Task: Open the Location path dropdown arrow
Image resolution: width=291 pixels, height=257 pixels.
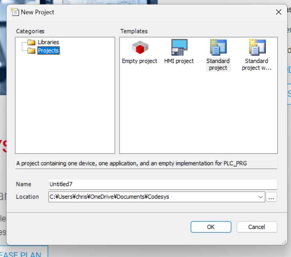Action: (x=260, y=197)
